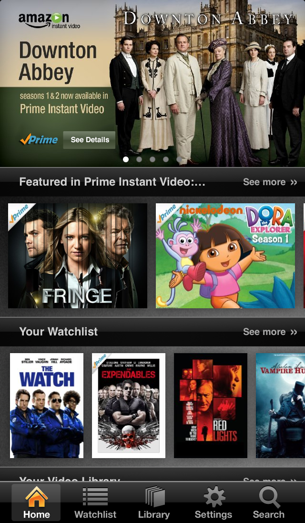Open the Dora the Explorer Season 1 thumbnail
Screen dimensions: 305x523
click(x=225, y=256)
